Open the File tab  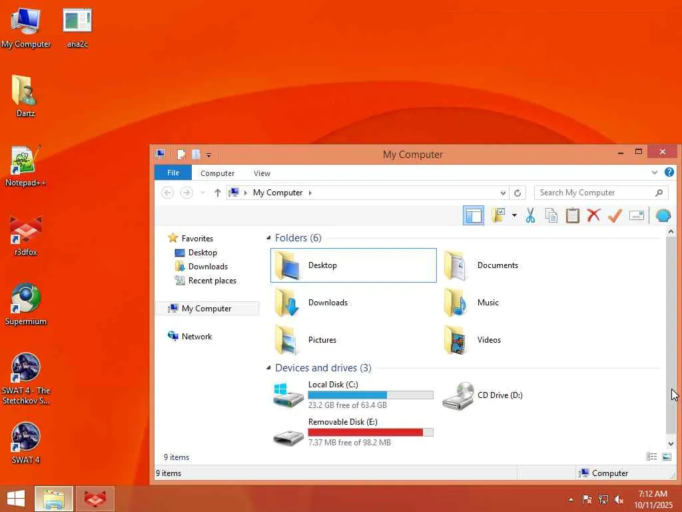[173, 173]
